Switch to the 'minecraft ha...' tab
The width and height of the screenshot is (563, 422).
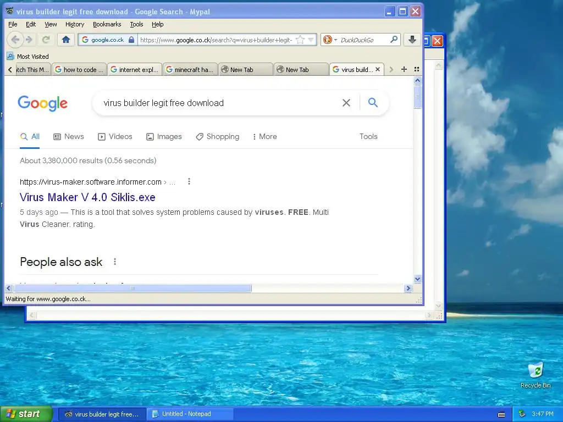(190, 70)
